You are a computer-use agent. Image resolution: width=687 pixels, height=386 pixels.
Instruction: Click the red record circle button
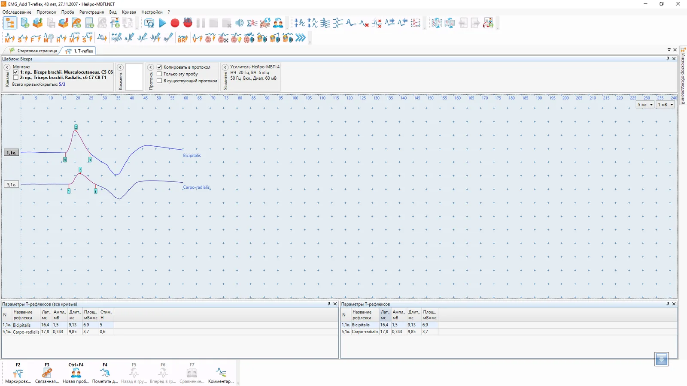pyautogui.click(x=175, y=23)
